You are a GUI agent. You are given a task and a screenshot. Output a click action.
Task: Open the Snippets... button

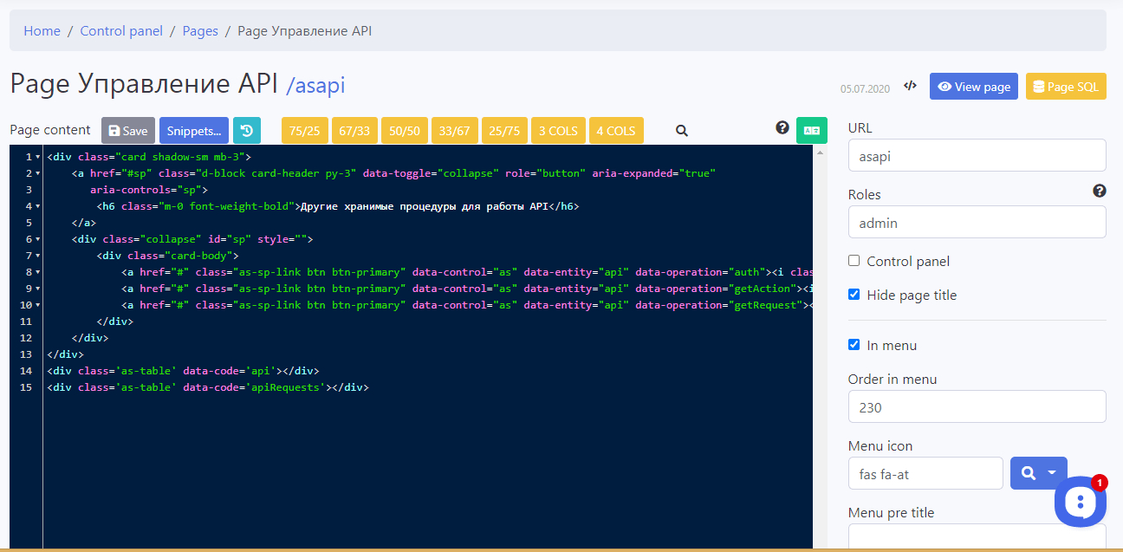tap(193, 131)
